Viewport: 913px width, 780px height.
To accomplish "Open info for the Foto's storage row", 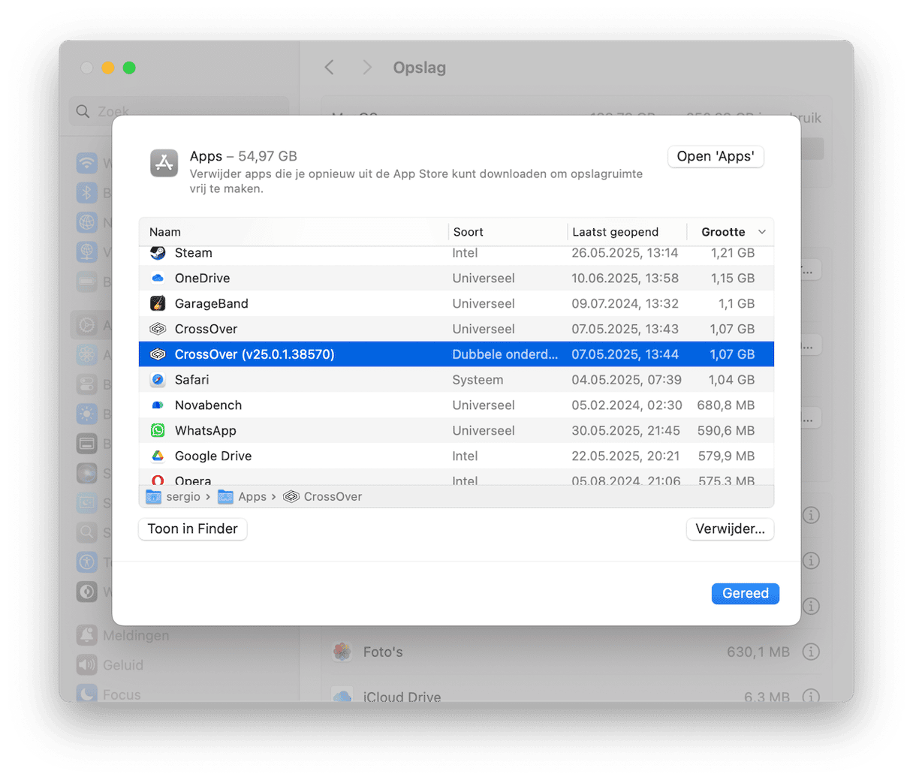I will tap(811, 652).
